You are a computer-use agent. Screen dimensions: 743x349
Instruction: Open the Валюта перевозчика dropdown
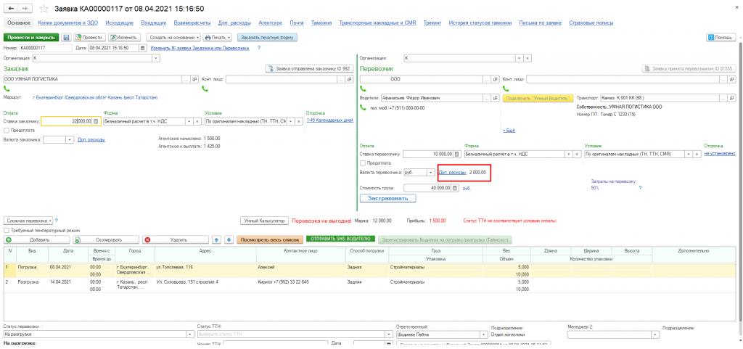(x=431, y=173)
